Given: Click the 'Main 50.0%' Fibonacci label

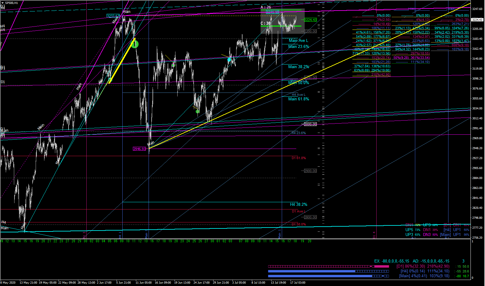Looking at the screenshot, I should point(299,83).
